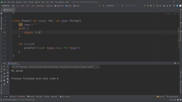The height and width of the screenshot is (102, 182).
Task: Toggle soft-wrap icon in Run panel
Action: coord(8,73)
